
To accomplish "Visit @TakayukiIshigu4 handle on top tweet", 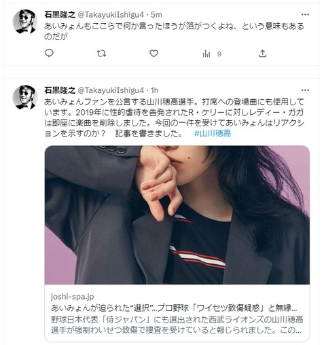I will coord(111,15).
